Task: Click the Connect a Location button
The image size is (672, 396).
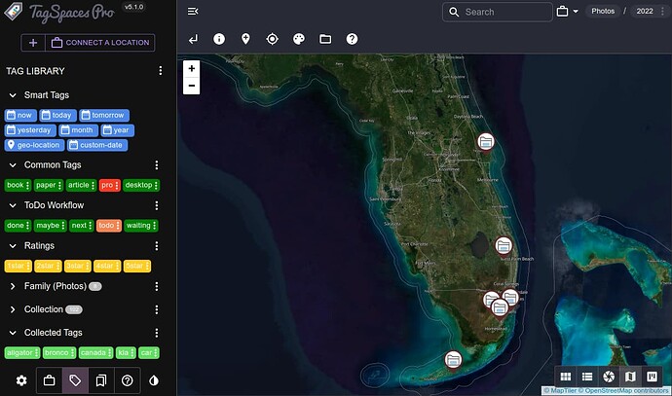Action: [100, 43]
